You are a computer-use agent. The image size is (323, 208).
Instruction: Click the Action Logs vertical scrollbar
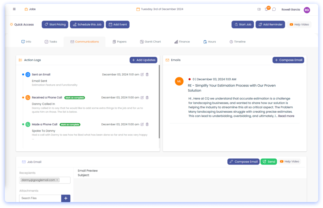tap(159, 101)
